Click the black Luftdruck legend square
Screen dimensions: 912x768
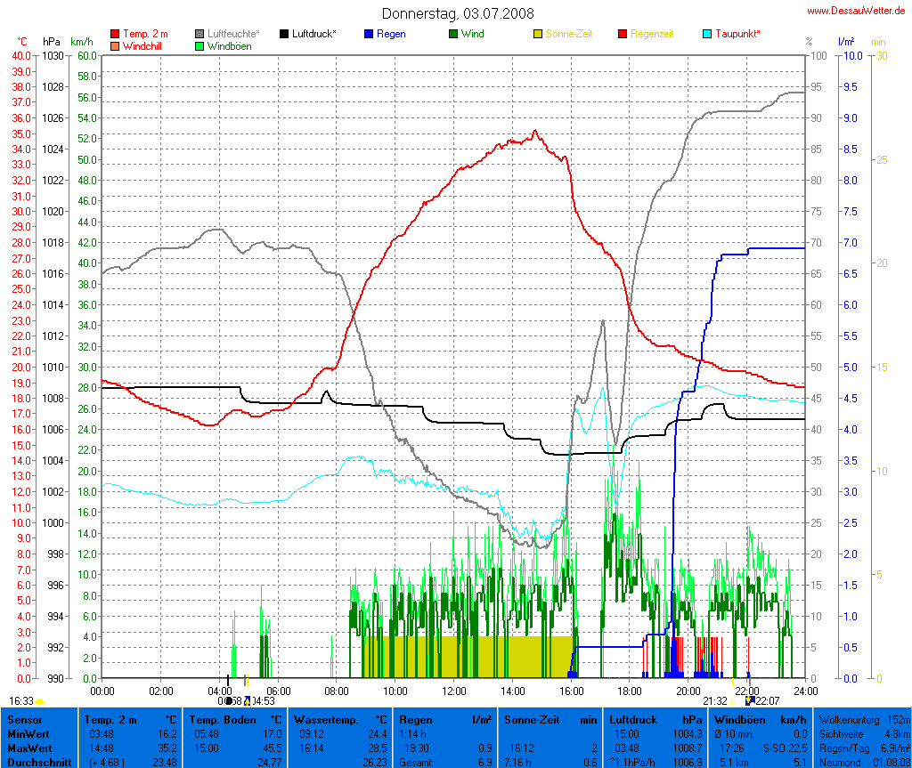pos(284,34)
